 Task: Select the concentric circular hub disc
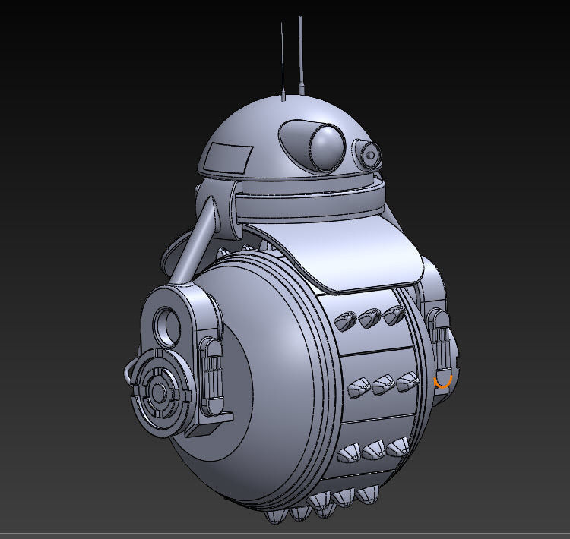pos(159,393)
